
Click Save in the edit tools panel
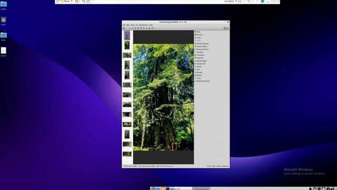(197, 32)
